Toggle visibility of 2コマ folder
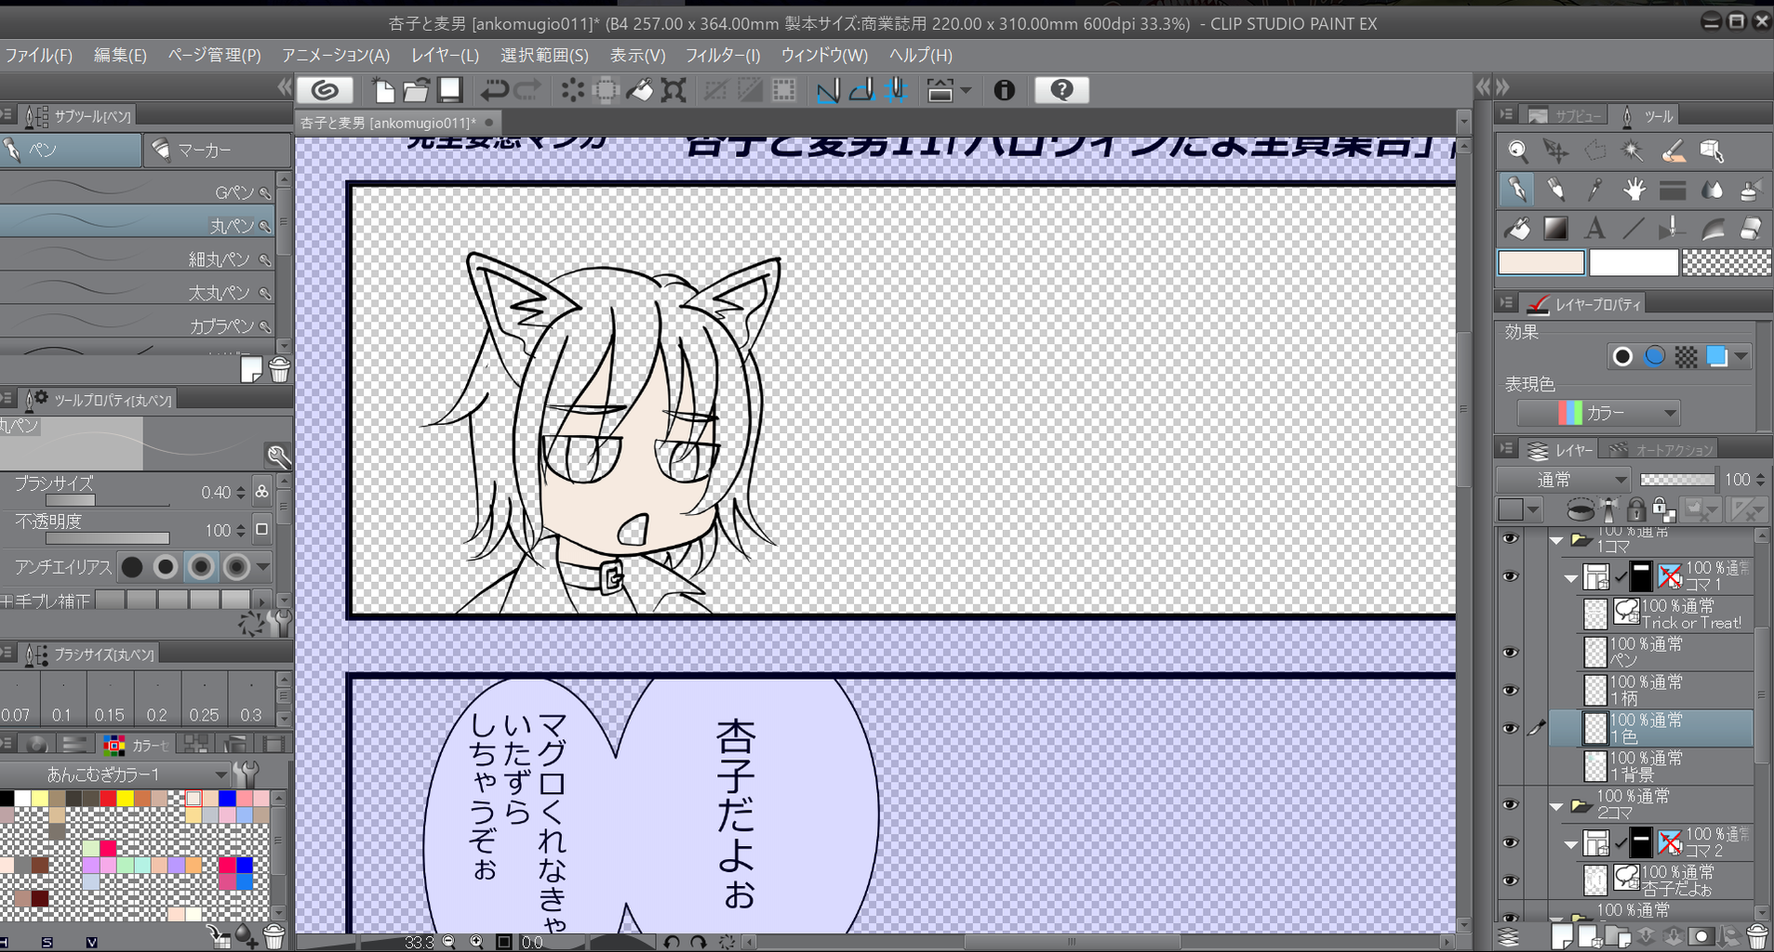The width and height of the screenshot is (1774, 952). [x=1510, y=805]
